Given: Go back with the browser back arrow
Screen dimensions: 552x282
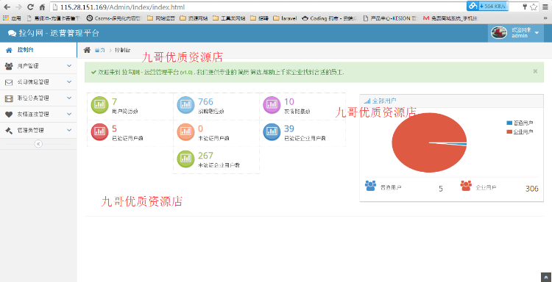Looking at the screenshot, I should (7, 7).
